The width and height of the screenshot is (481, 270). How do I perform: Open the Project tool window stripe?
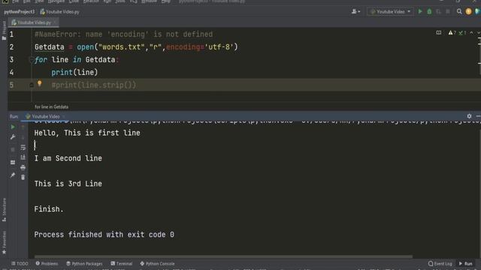(x=4, y=31)
